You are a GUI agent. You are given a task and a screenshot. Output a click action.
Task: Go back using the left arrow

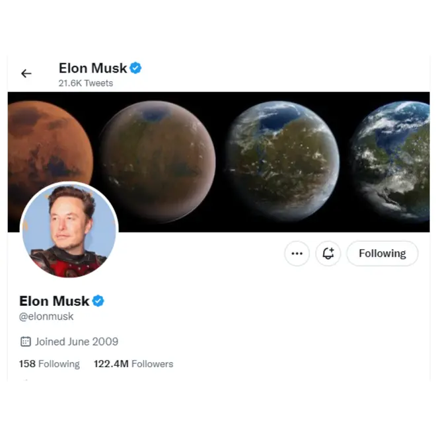pyautogui.click(x=26, y=73)
